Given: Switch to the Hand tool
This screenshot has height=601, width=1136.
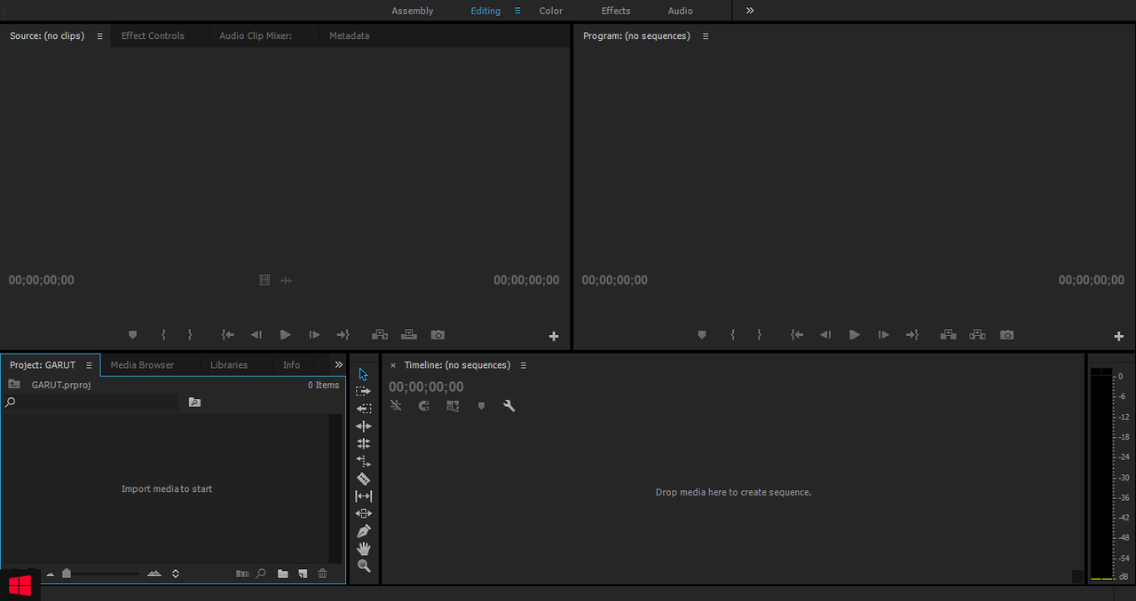Looking at the screenshot, I should (363, 549).
